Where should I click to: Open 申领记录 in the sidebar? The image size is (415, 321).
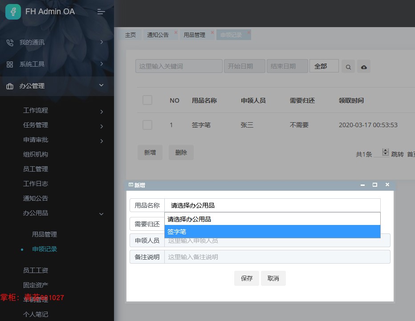pyautogui.click(x=45, y=249)
